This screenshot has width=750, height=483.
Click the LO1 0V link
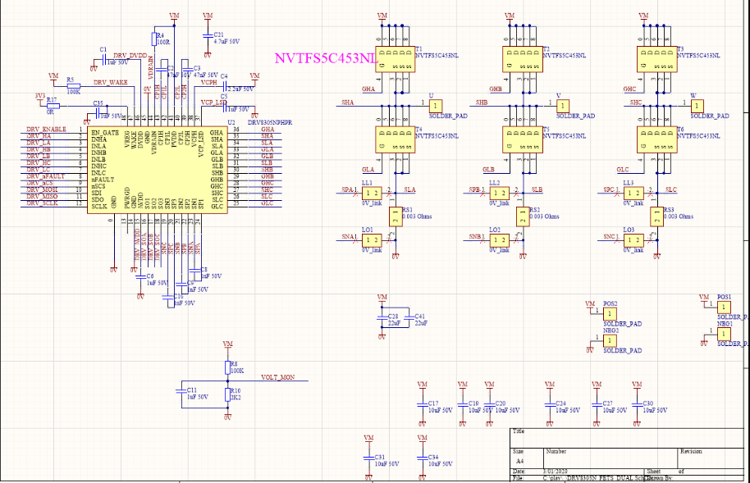pyautogui.click(x=372, y=240)
